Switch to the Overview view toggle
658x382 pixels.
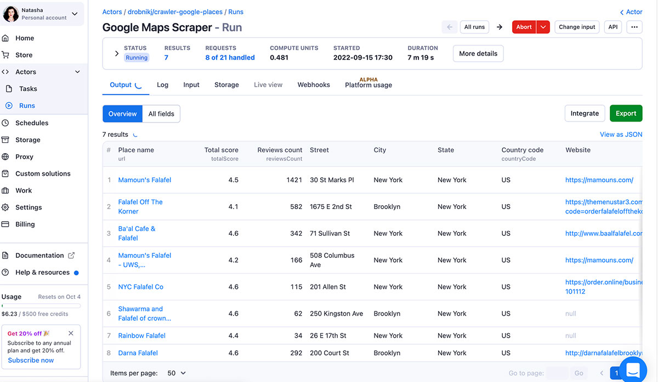[x=122, y=114]
